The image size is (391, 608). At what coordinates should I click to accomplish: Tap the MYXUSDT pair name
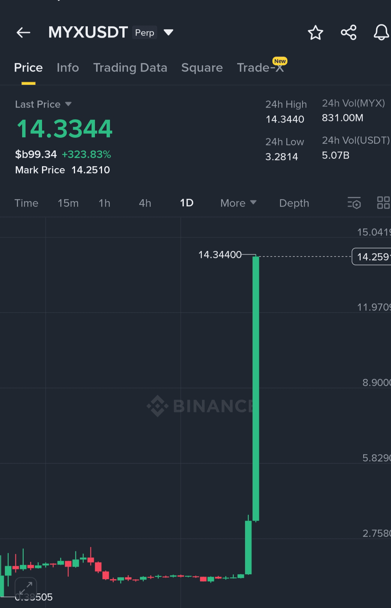pyautogui.click(x=88, y=33)
